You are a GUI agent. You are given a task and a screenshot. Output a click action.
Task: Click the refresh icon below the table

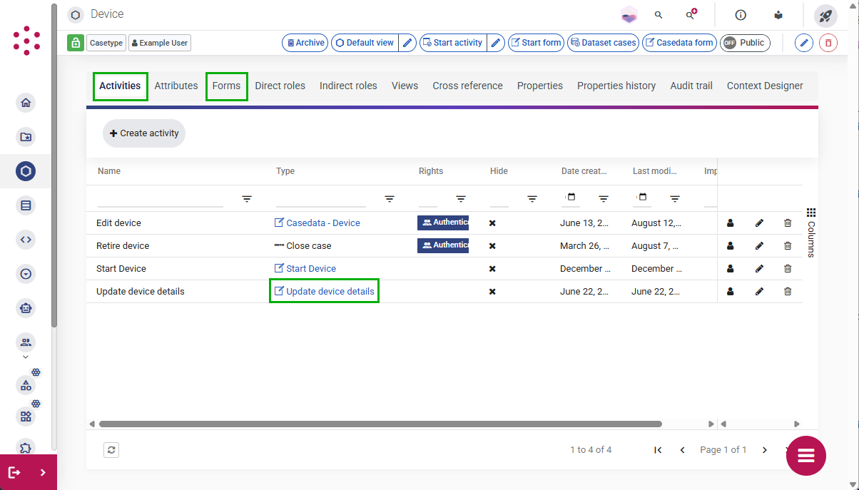tap(111, 450)
